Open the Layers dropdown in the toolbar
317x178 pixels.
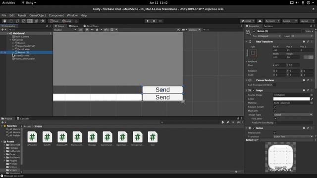289,21
